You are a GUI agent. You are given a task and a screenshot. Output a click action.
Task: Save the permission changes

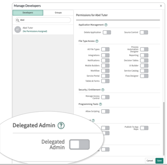(x=159, y=161)
